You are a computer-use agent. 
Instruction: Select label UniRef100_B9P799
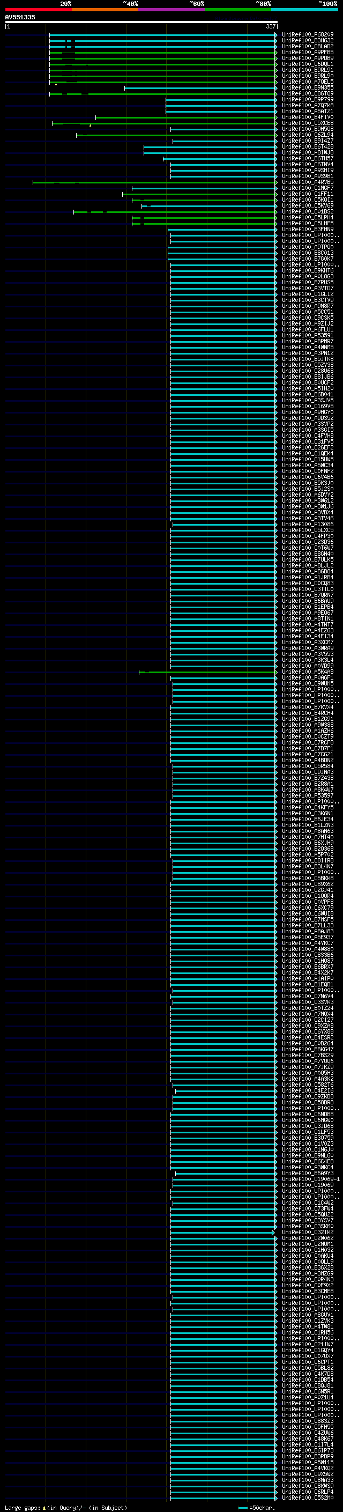tap(308, 99)
